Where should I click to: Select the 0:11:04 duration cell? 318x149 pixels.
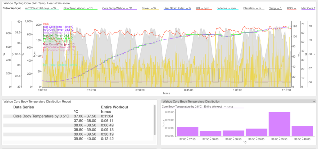click(107, 116)
